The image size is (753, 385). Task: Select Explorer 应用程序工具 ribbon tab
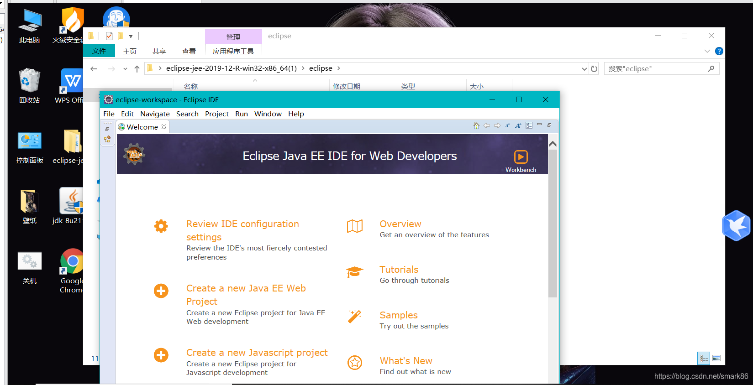(x=233, y=51)
